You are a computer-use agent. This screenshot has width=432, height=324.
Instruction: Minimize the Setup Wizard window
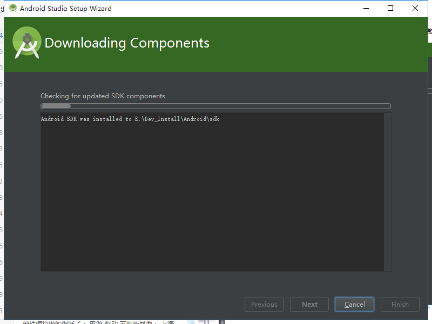tap(366, 8)
